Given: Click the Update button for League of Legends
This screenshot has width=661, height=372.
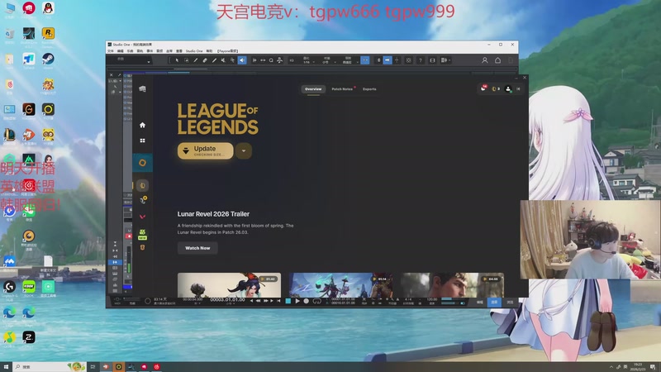Looking at the screenshot, I should point(205,150).
